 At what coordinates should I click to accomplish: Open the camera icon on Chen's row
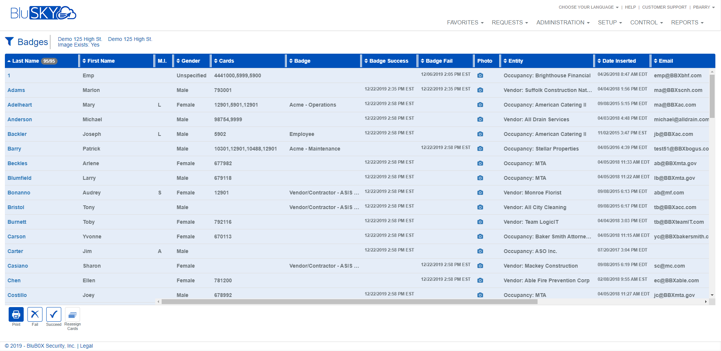tap(480, 280)
